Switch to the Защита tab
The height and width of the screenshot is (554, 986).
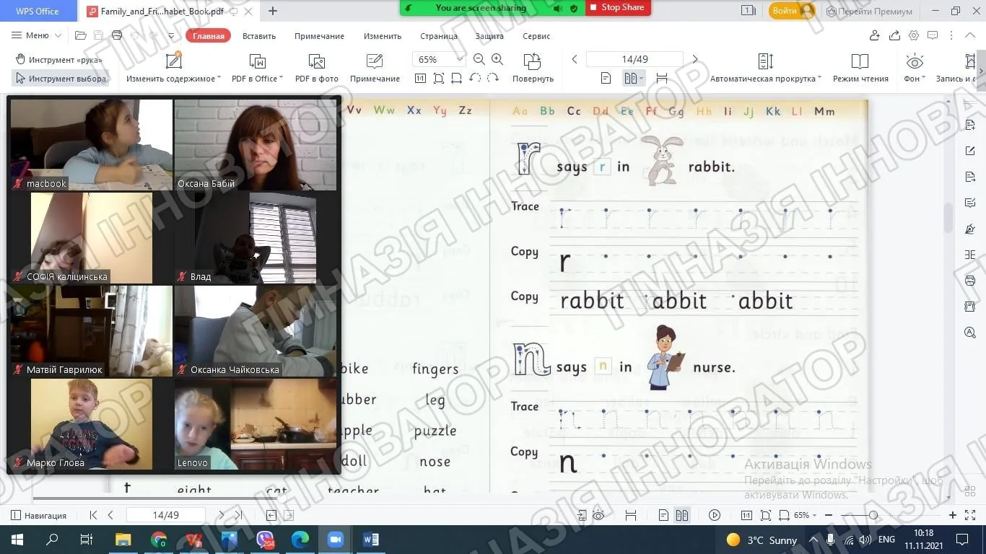point(489,36)
